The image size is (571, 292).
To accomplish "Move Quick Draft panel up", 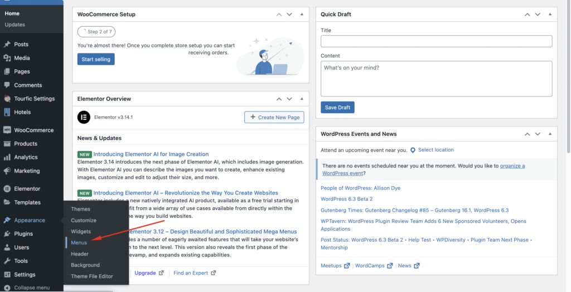I will click(x=528, y=14).
